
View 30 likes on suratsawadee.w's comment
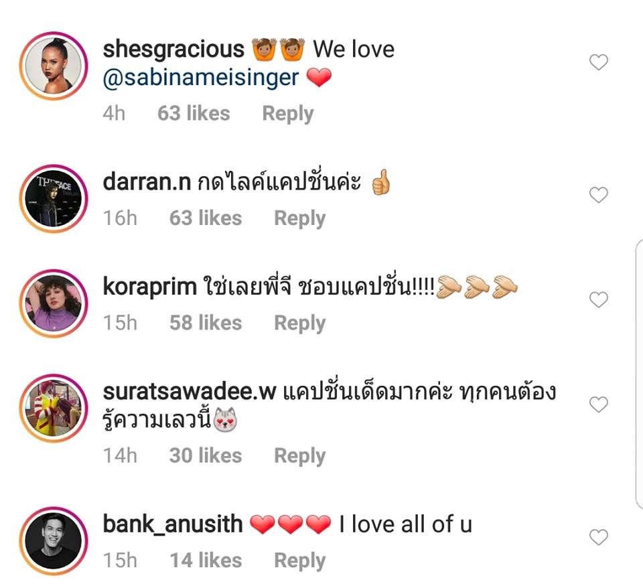coord(206,455)
